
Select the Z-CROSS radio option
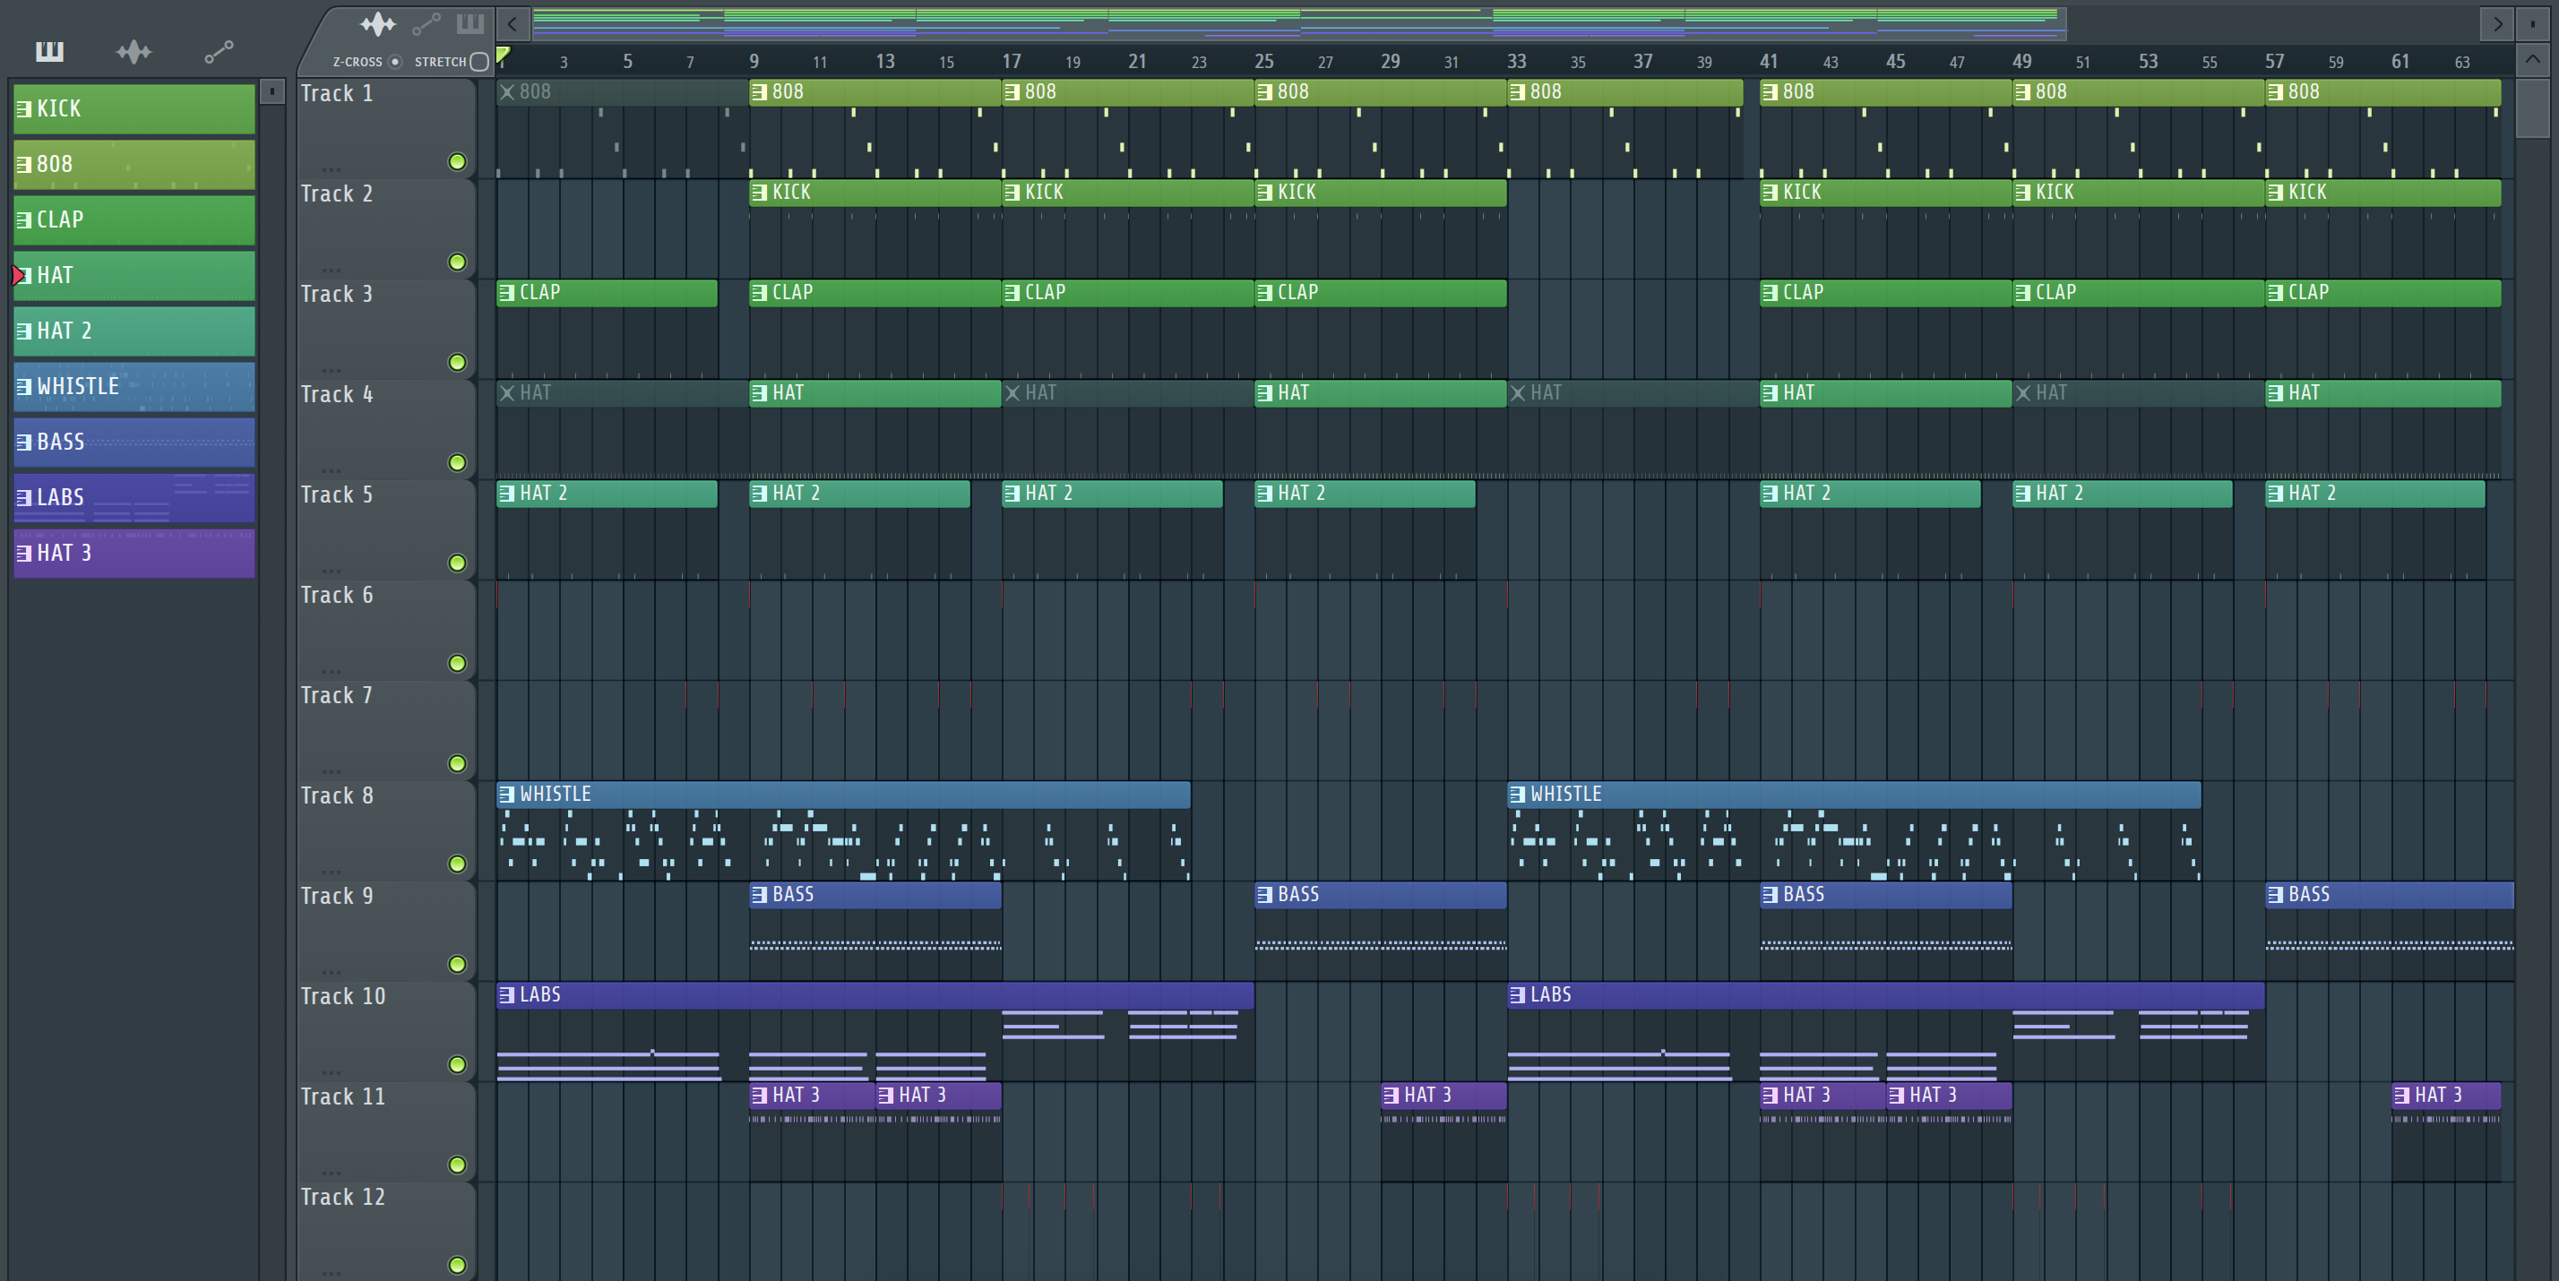(395, 62)
